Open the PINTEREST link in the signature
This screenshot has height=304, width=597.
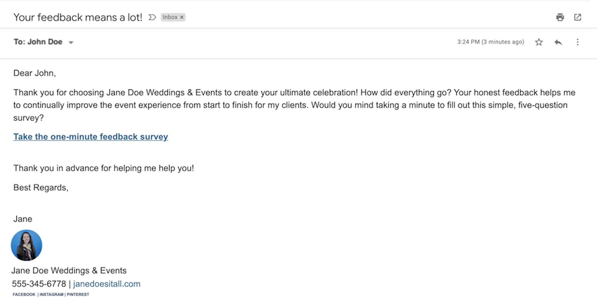coord(78,294)
